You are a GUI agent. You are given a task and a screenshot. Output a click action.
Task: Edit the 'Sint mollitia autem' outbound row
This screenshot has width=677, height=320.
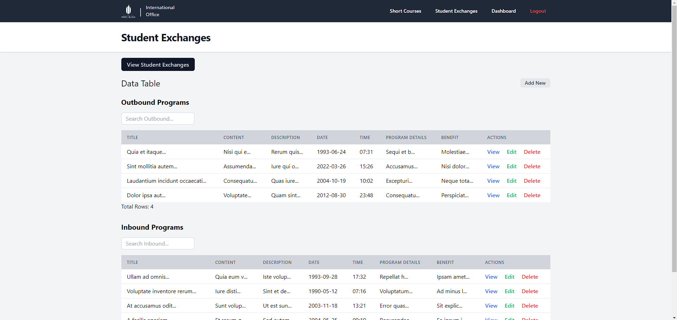[x=512, y=166]
